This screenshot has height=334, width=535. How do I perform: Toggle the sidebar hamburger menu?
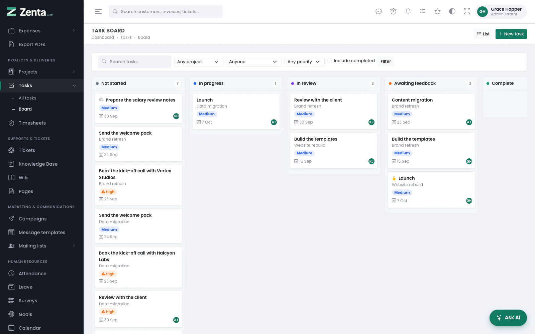98,12
